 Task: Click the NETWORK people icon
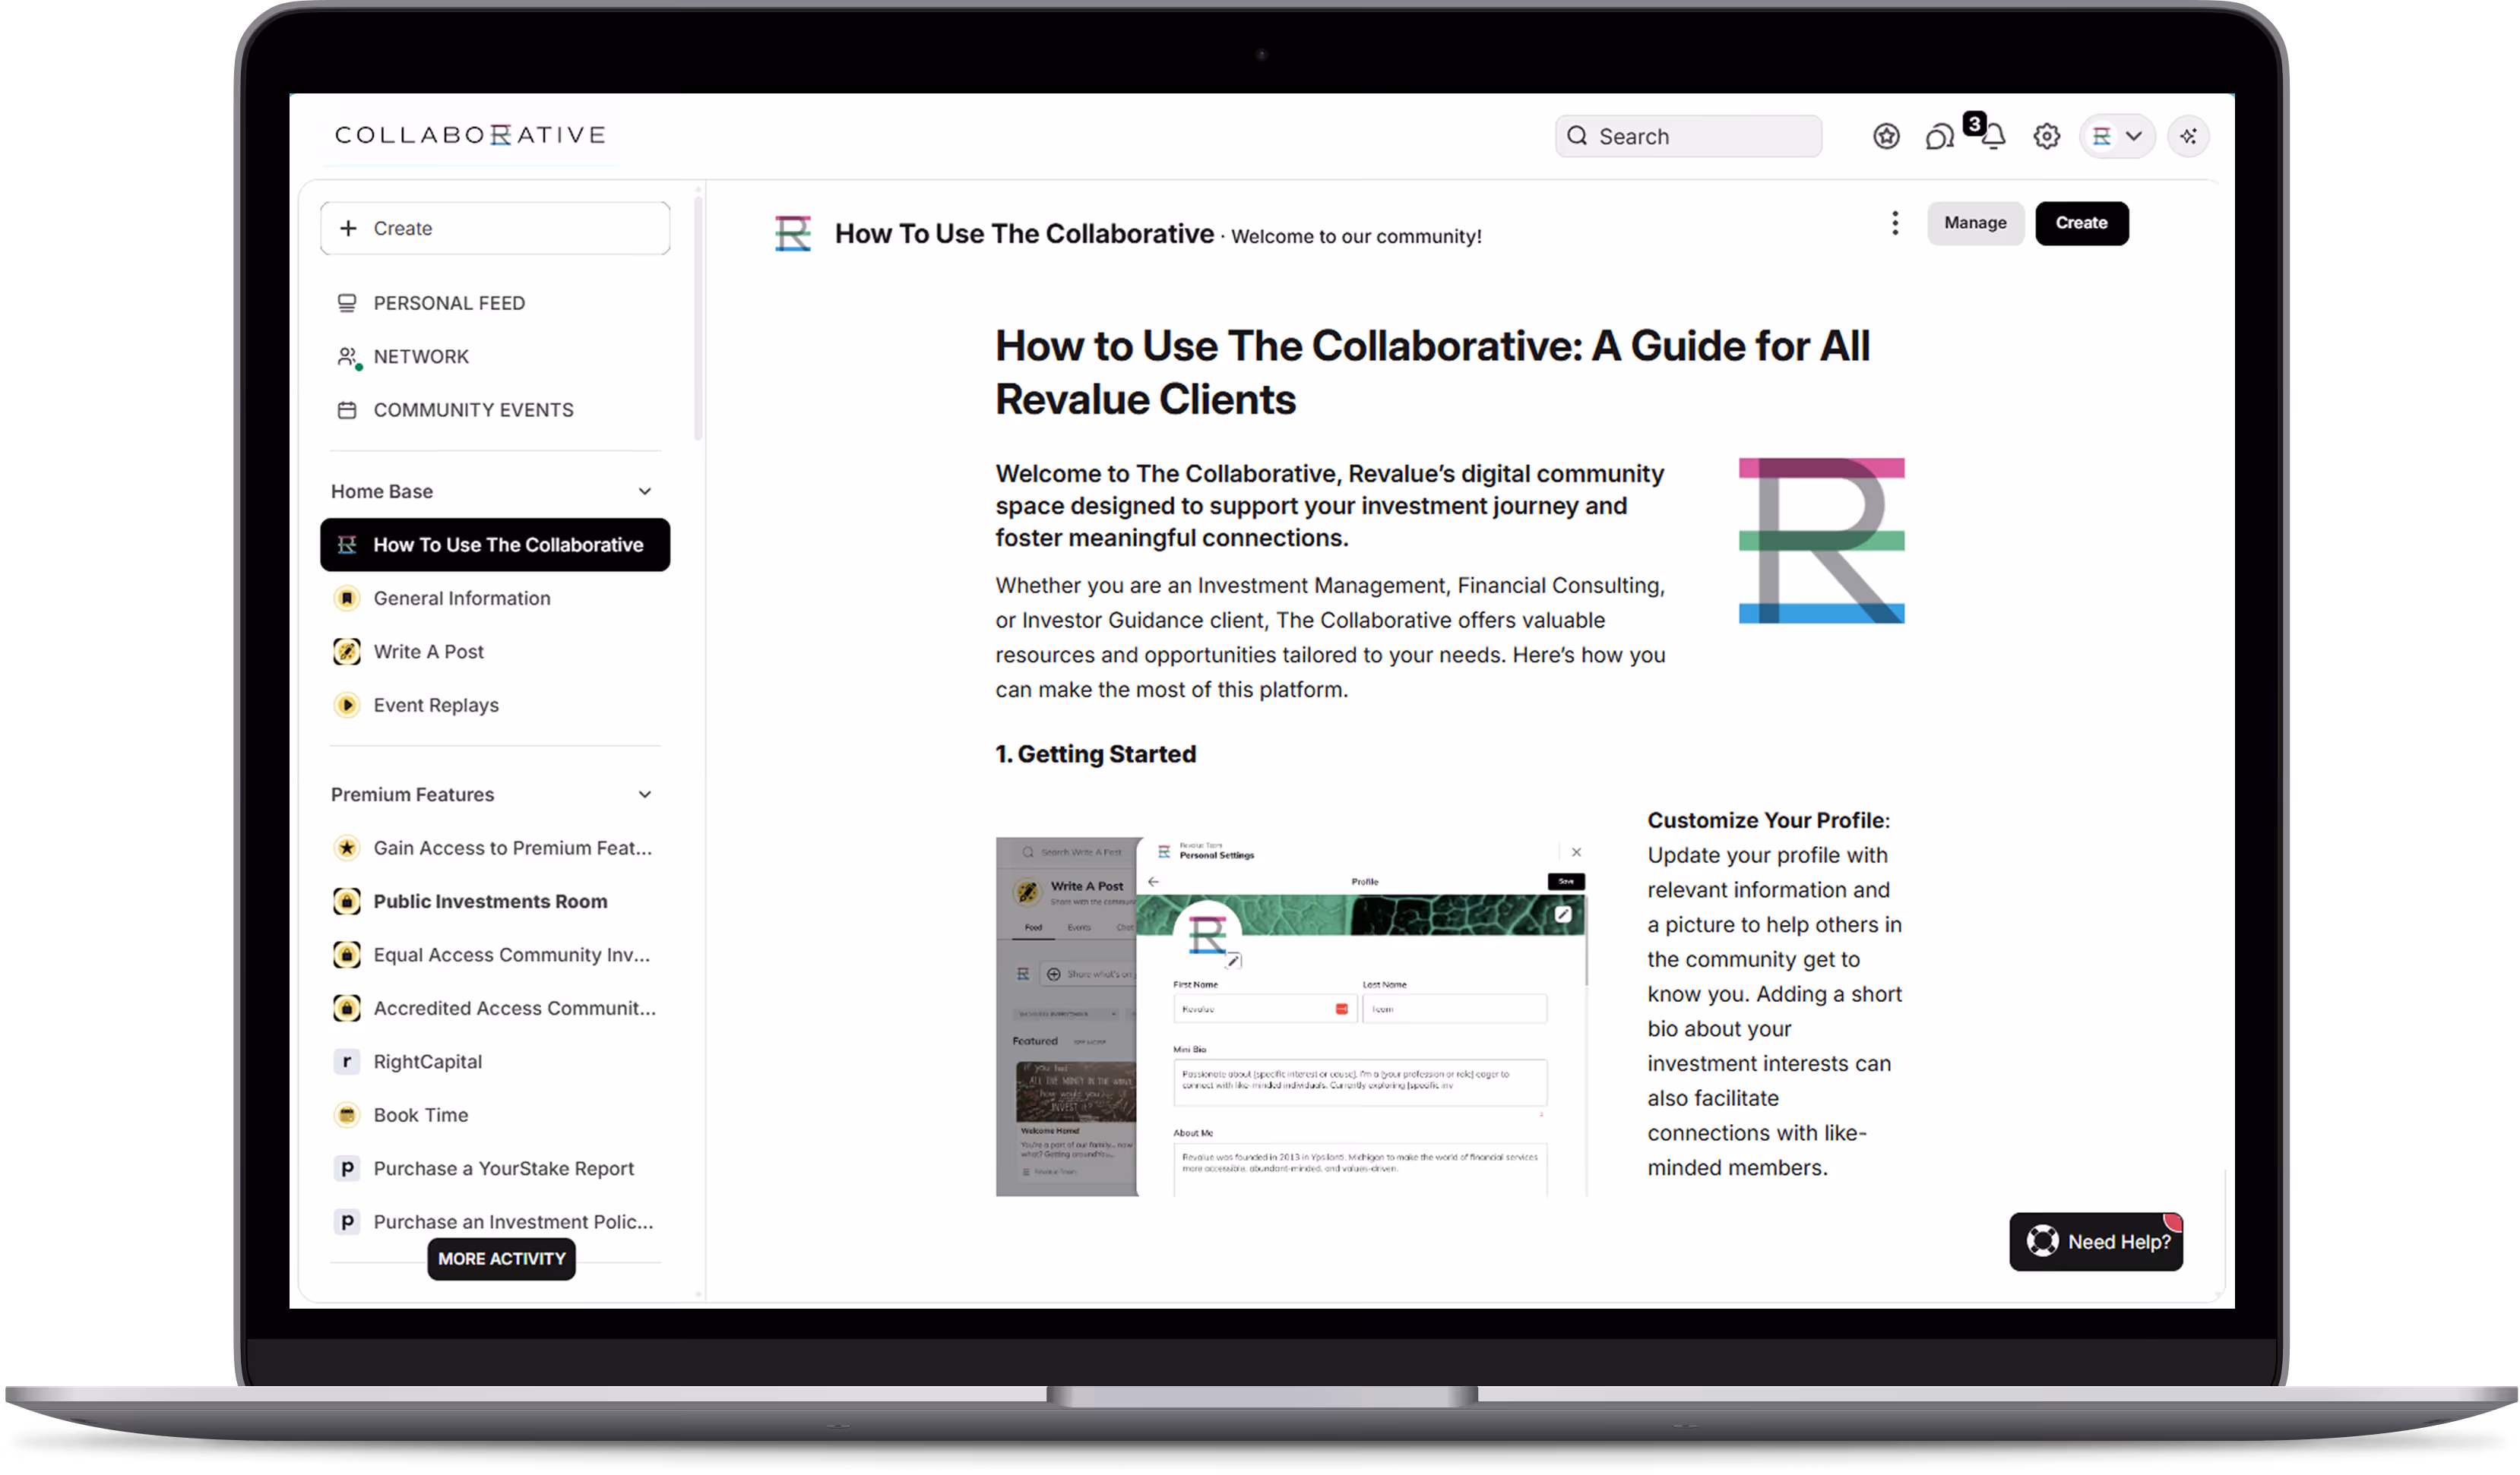pos(347,357)
